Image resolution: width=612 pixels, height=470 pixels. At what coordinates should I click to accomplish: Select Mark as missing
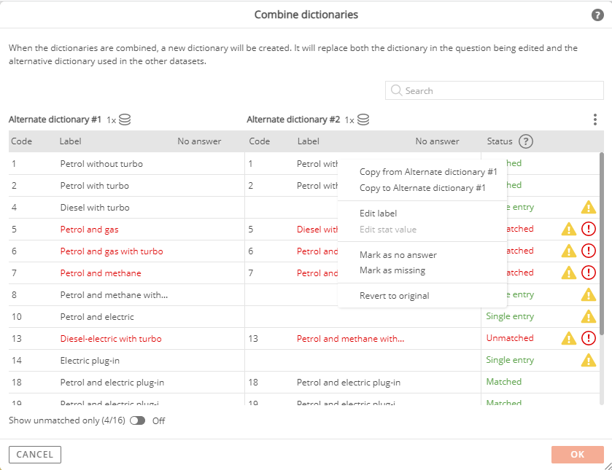[392, 270]
